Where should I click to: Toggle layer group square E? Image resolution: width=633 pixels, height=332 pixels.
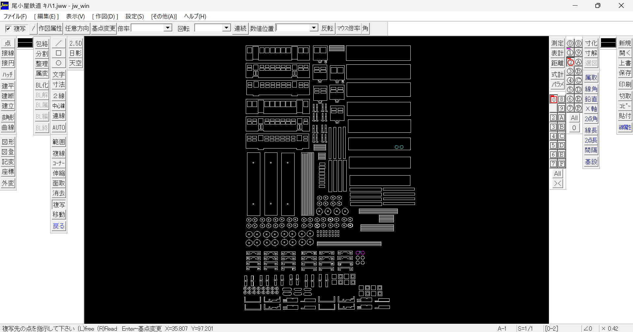coord(561,154)
